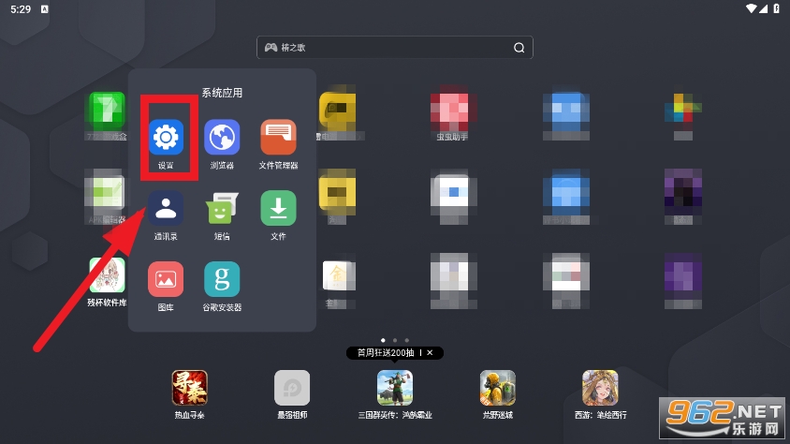The height and width of the screenshot is (444, 790).
Task: Open the 通讯录 contacts app
Action: point(166,208)
